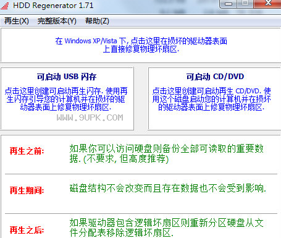The width and height of the screenshot is (281, 238).
Task: Open the 帮助(Z) menu
Action: pos(97,21)
